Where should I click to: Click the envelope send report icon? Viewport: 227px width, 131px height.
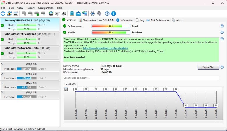click(78, 14)
